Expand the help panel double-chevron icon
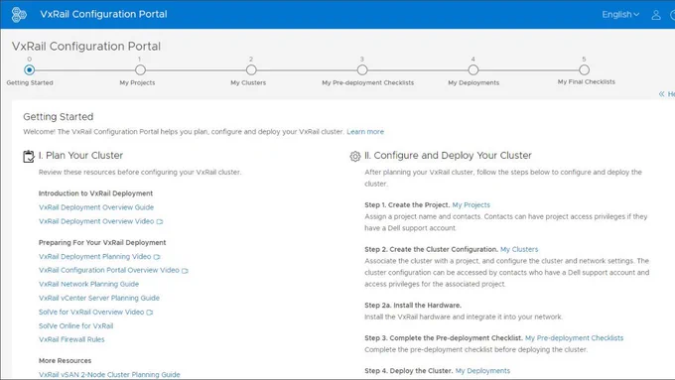 [x=662, y=94]
